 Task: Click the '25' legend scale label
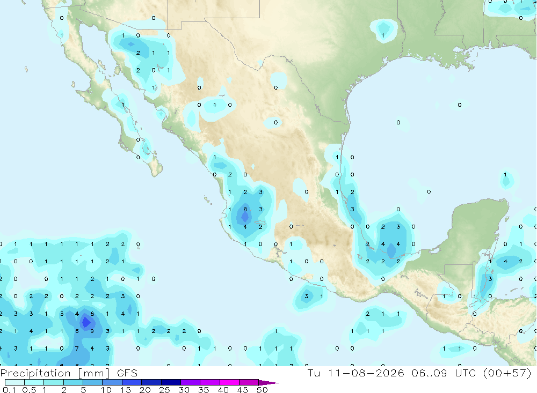[x=165, y=390]
